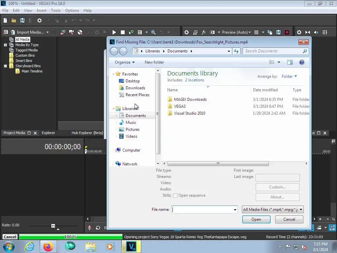Viewport: 337px width, 253px height.
Task: Toggle preview Overlays grid icon
Action: [256, 32]
